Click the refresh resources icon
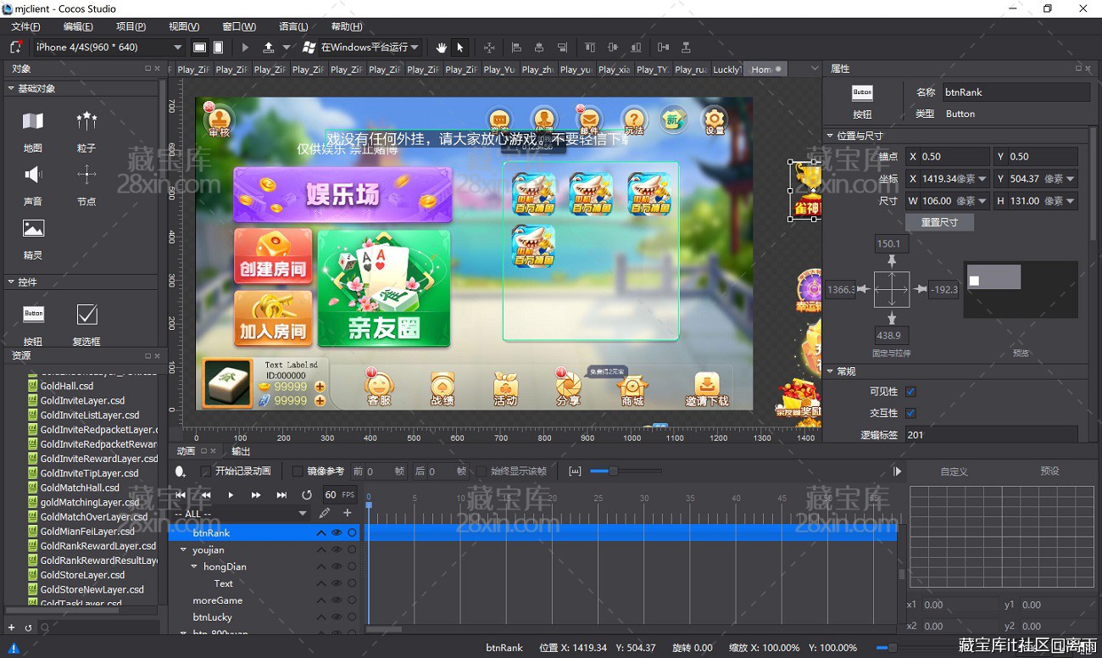Screen dimensions: 1102x658 [28, 627]
